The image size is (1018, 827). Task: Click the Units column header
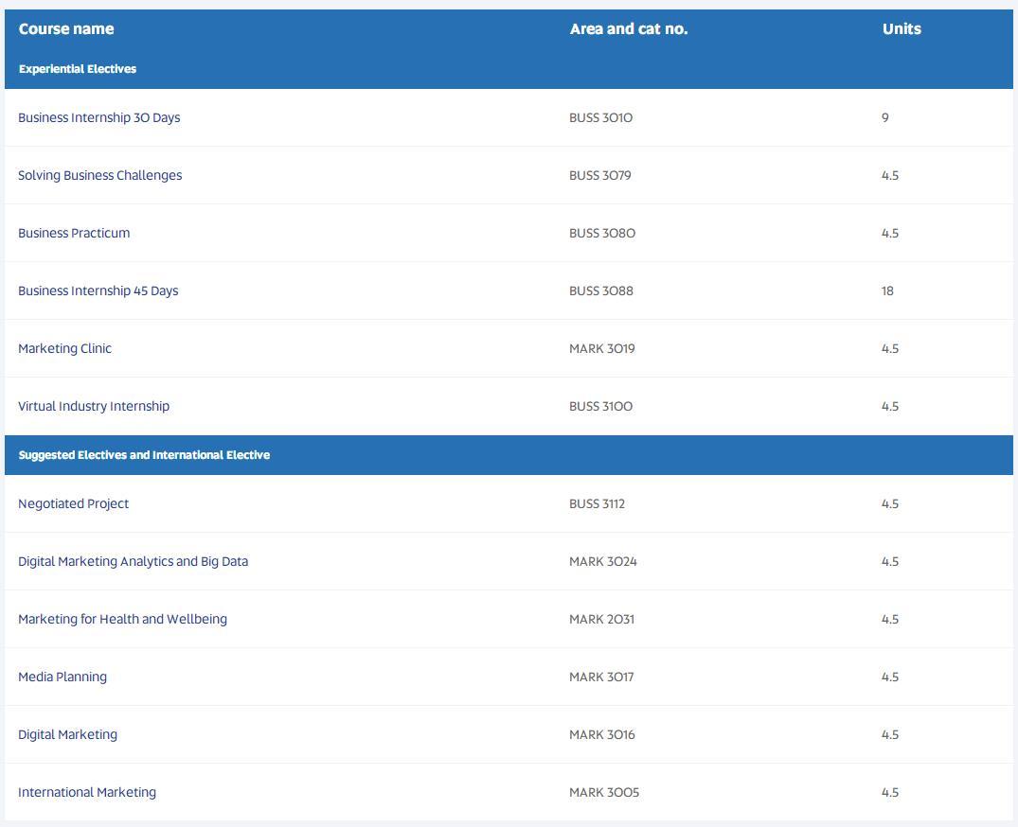902,28
